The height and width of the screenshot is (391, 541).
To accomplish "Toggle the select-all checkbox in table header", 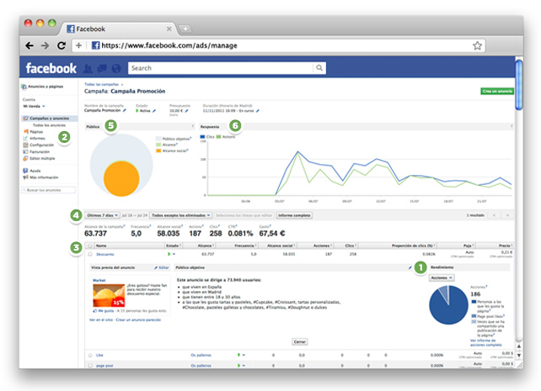I will tap(90, 246).
